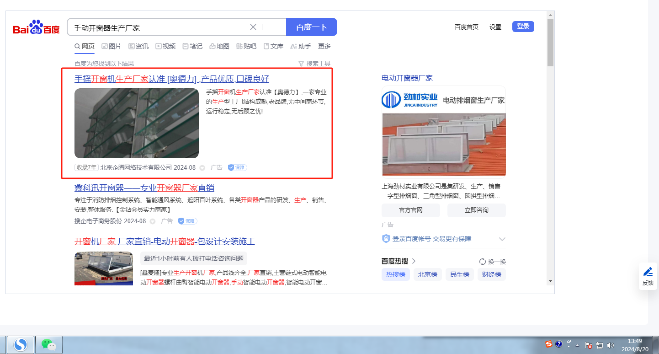
Task: Switch to the 地图 tab
Action: point(219,46)
